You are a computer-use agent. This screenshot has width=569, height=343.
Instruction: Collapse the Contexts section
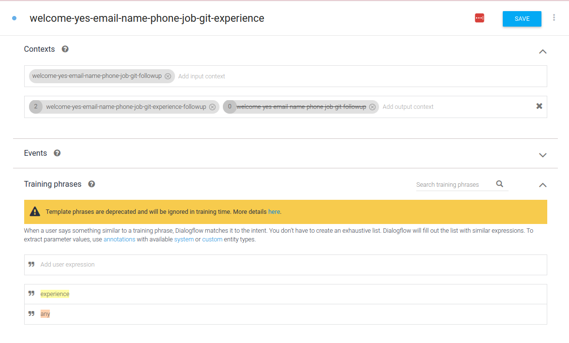pos(542,51)
